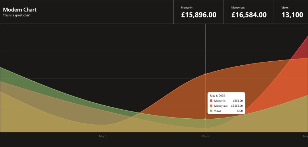
Task: Click the 13,100 Views total
Action: click(x=292, y=15)
